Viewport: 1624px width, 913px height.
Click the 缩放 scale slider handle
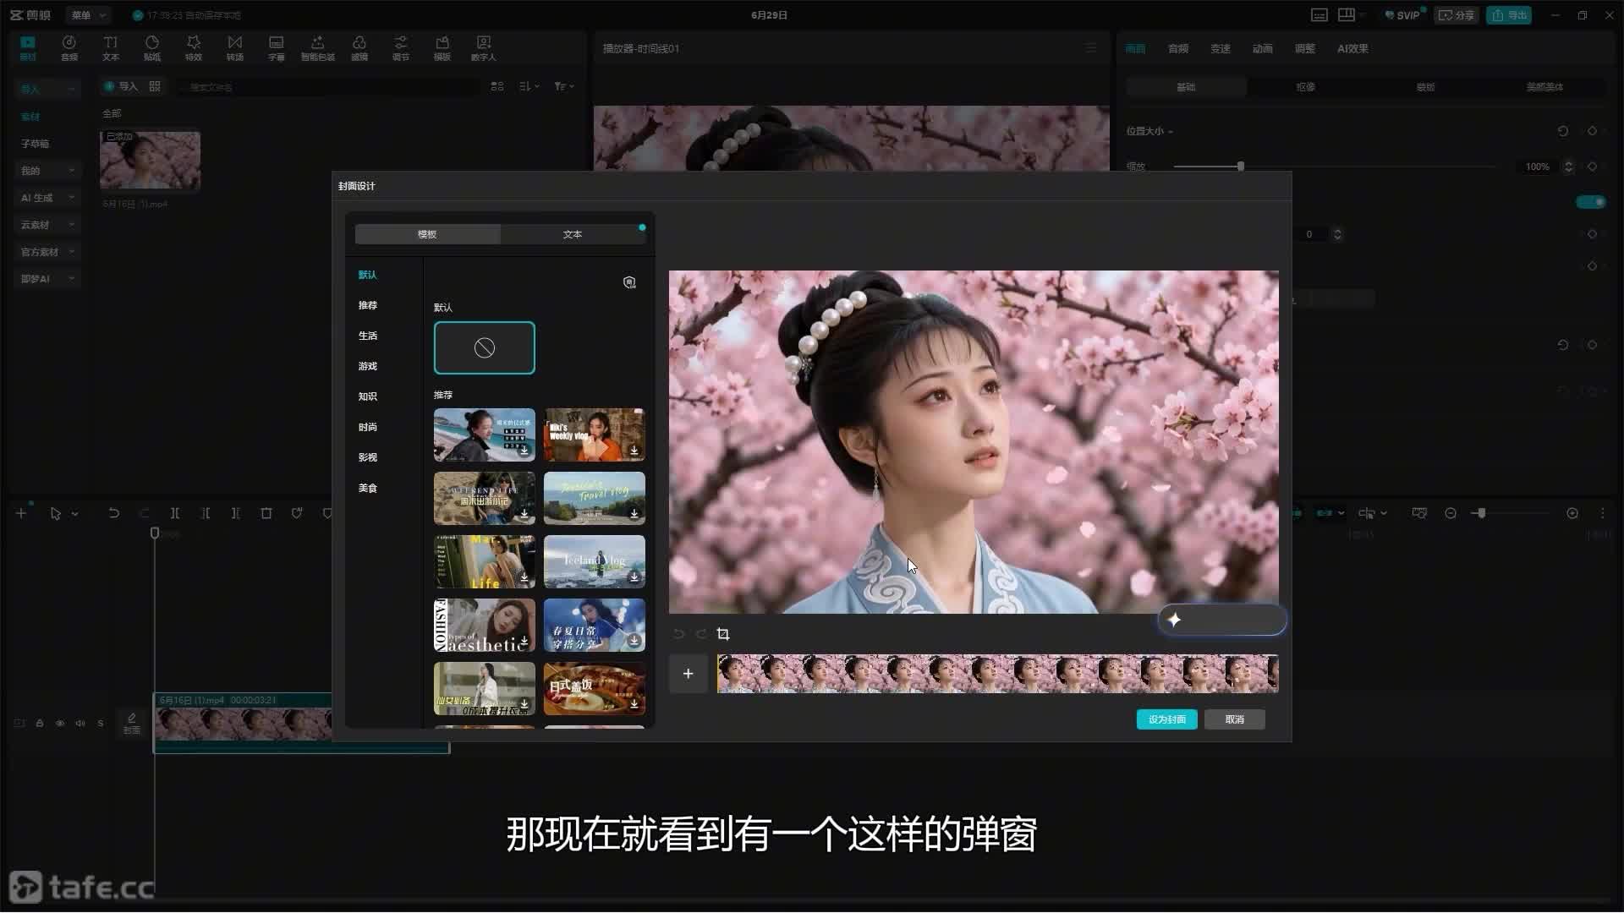point(1241,167)
